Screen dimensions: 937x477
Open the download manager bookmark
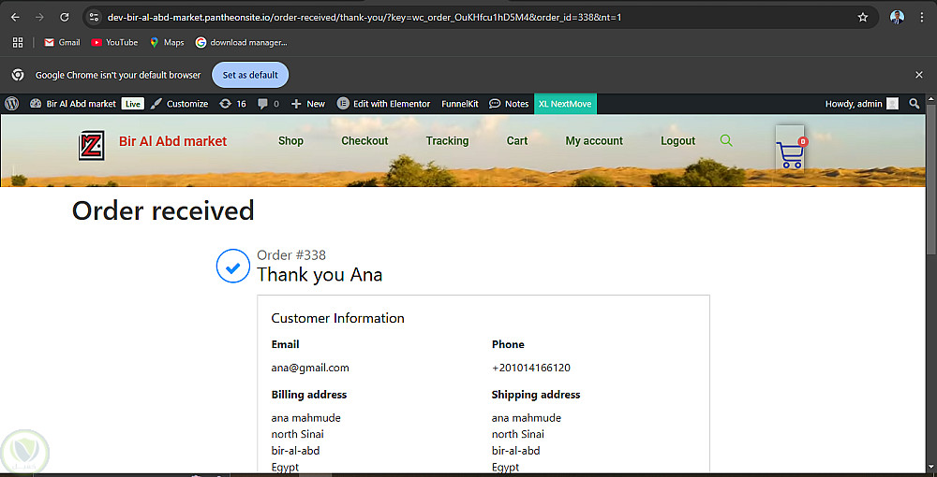pyautogui.click(x=242, y=42)
